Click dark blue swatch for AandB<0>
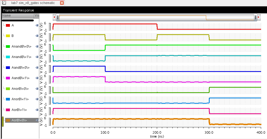Screen dimensions: 267x139 (x=8, y=68)
